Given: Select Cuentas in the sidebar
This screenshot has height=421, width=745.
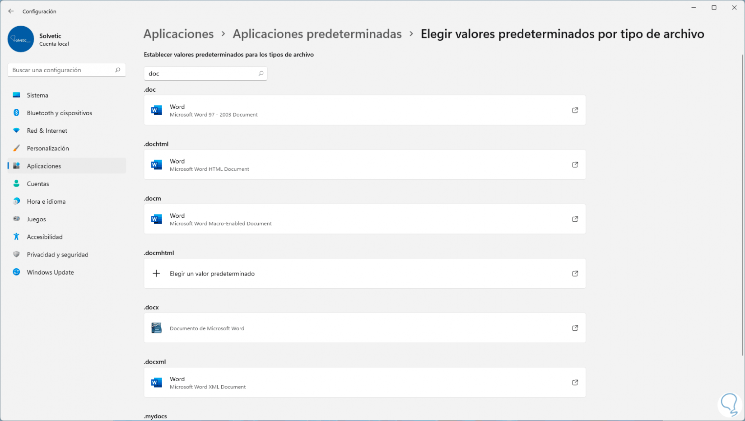Looking at the screenshot, I should point(67,184).
